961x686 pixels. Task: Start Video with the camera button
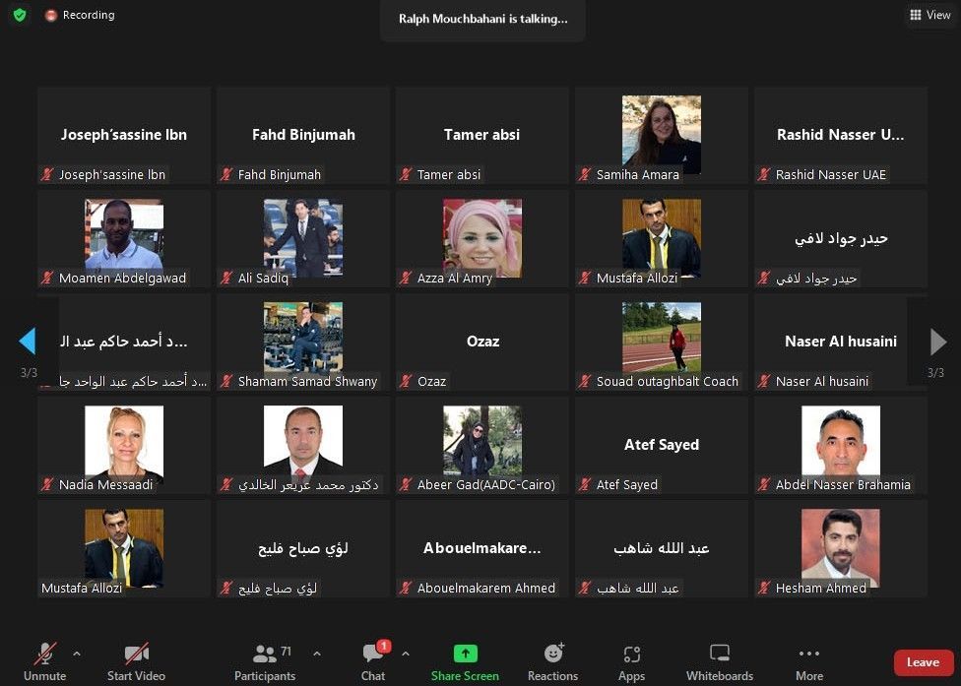click(x=136, y=655)
